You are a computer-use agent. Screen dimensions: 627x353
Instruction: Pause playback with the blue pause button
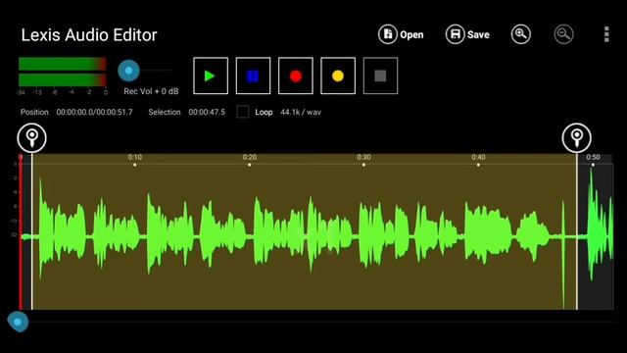pos(253,76)
